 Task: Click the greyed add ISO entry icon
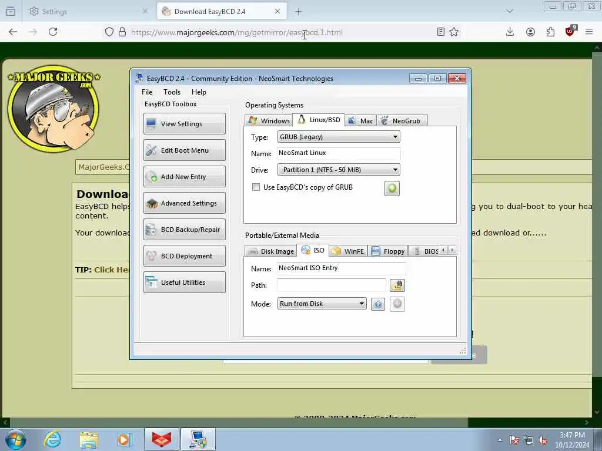[x=397, y=304]
